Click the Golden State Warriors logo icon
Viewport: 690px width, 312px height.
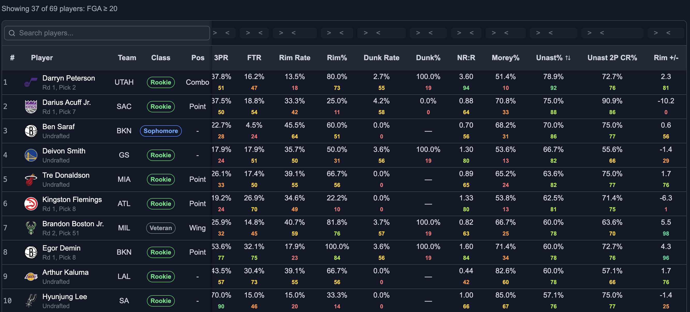[x=31, y=155]
